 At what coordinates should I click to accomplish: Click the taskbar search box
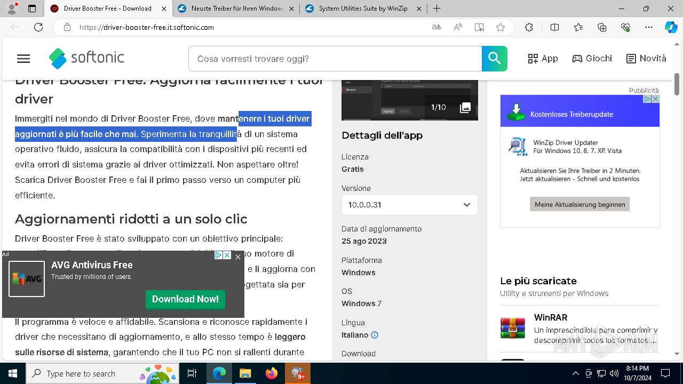click(x=102, y=373)
